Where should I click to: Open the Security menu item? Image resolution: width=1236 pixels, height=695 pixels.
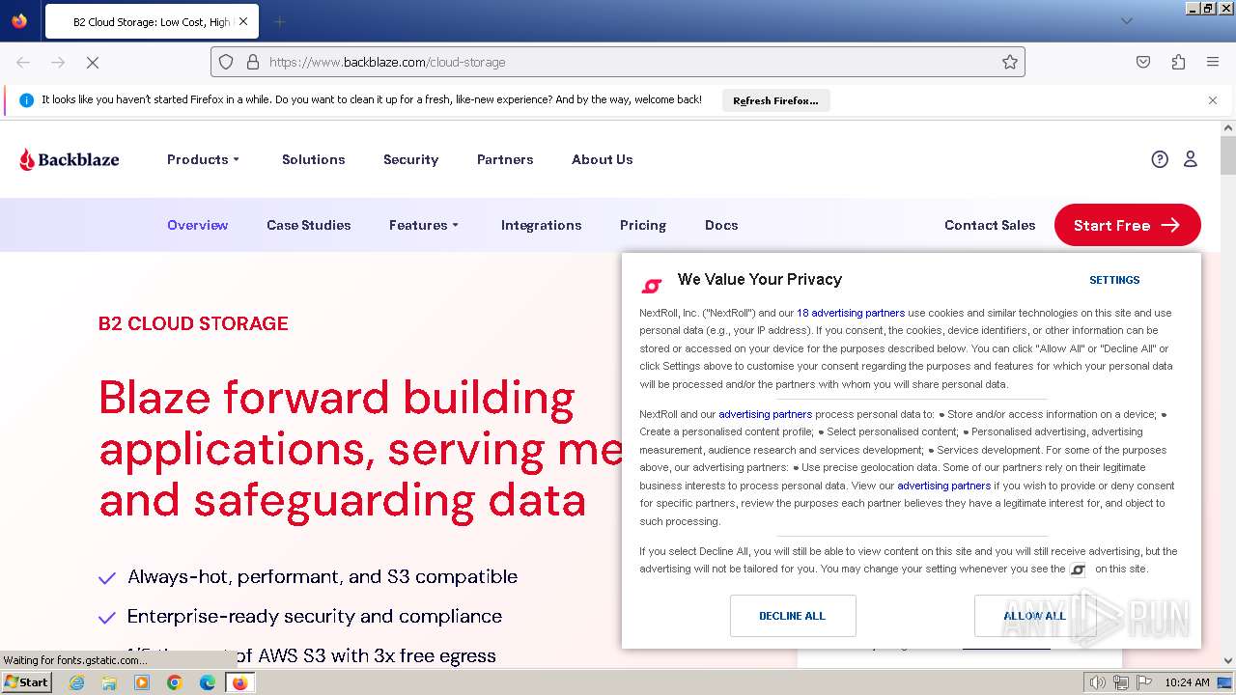(x=410, y=159)
